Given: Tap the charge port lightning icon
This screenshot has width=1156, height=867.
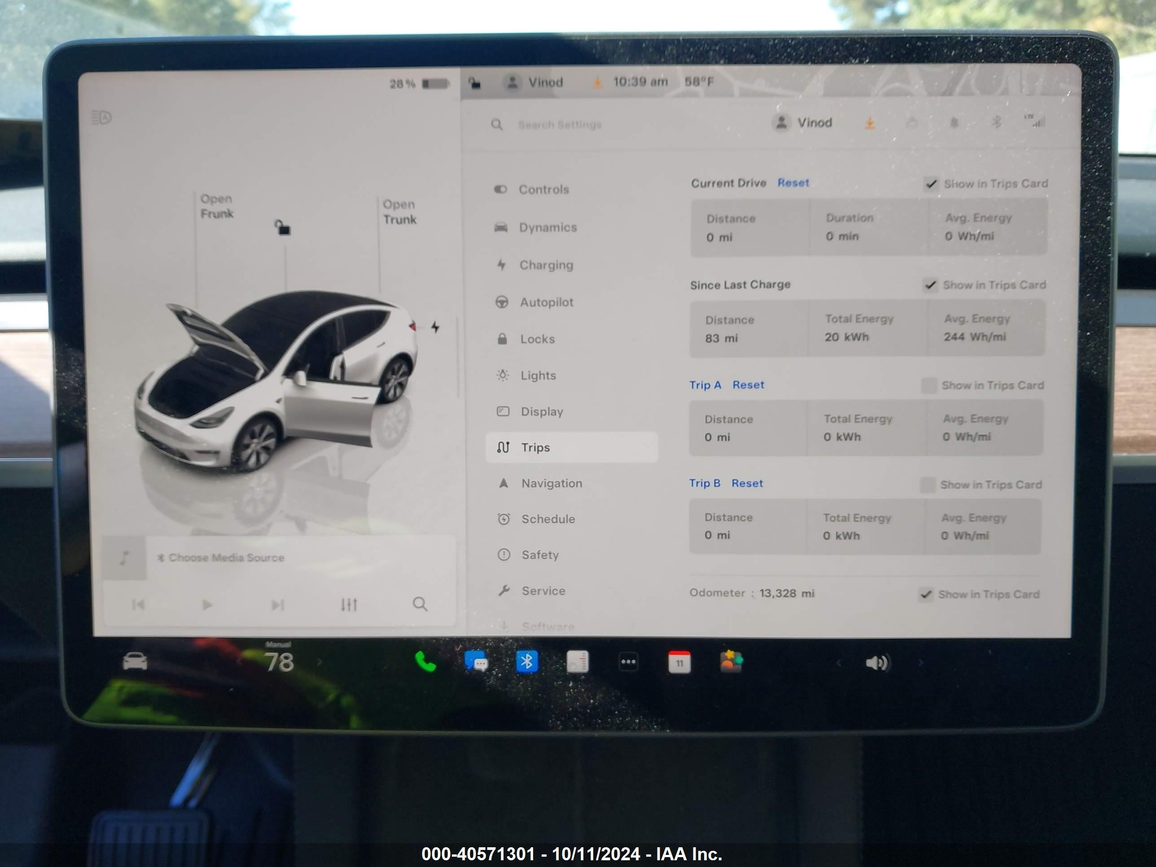Looking at the screenshot, I should [x=435, y=327].
